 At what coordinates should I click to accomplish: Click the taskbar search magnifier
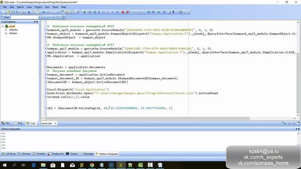14,165
